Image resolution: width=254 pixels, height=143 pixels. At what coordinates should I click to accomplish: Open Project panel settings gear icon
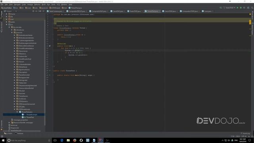point(40,11)
